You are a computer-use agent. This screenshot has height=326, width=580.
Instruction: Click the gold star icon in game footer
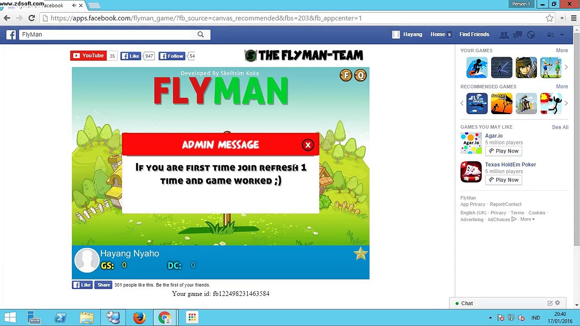pos(361,254)
